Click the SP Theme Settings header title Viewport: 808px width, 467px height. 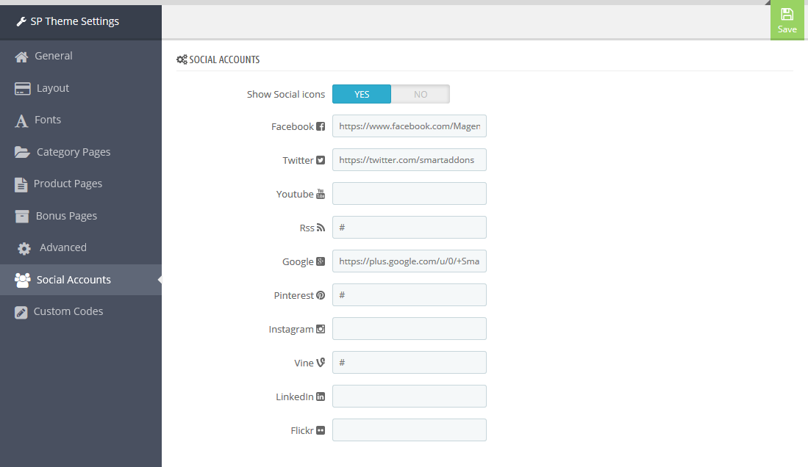pos(75,21)
